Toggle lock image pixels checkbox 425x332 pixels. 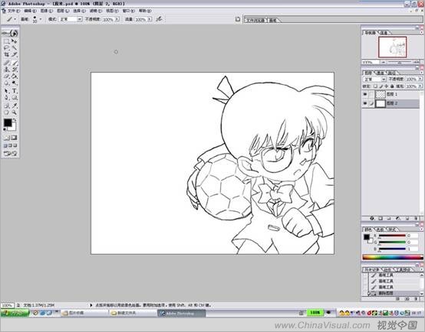[x=381, y=86]
